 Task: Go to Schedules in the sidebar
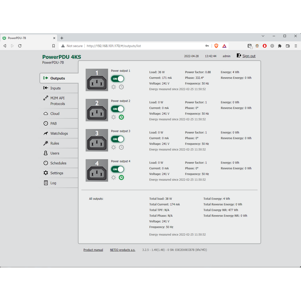pos(58,163)
